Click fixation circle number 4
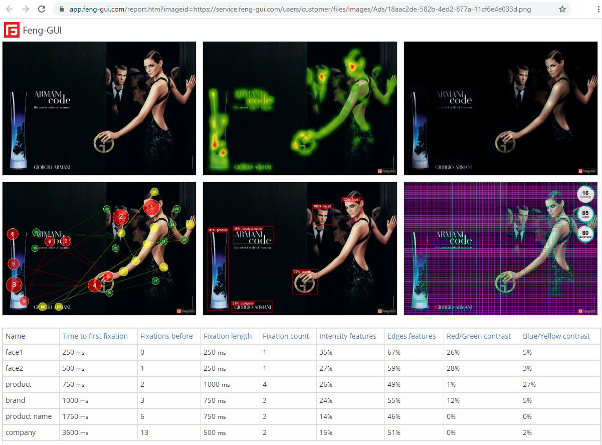 point(95,286)
